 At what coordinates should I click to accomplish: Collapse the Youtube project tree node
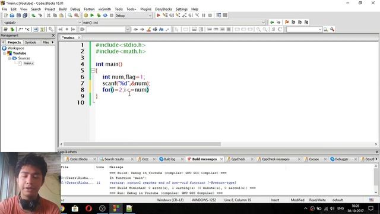click(4, 53)
